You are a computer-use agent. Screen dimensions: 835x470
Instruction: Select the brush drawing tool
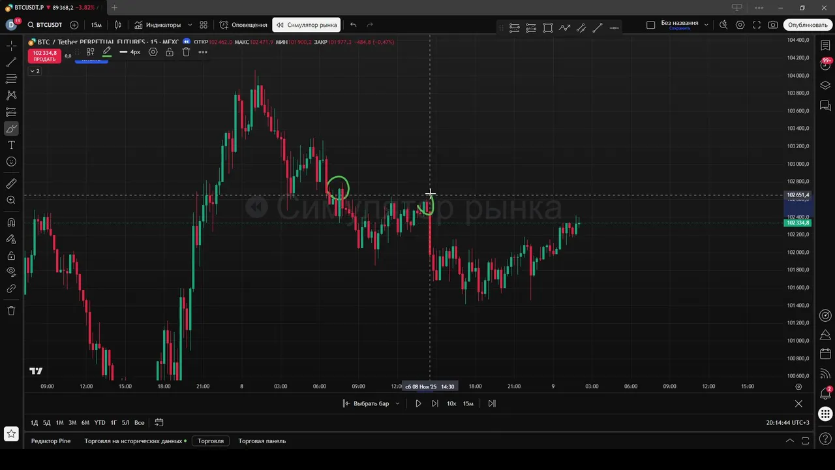pyautogui.click(x=11, y=129)
